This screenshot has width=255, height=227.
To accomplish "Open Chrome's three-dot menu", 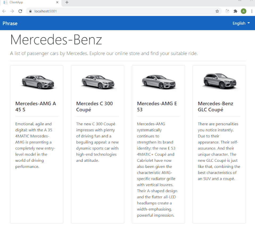I will [x=252, y=11].
